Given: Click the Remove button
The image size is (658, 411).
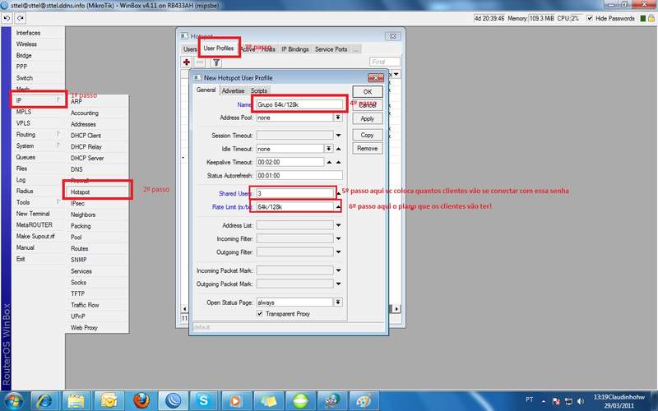Looking at the screenshot, I should coord(368,149).
